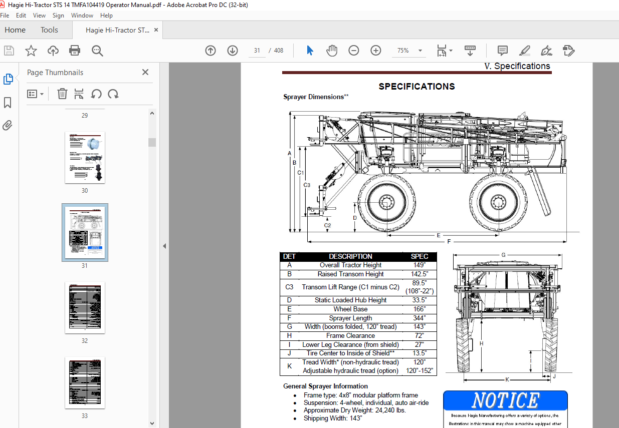Open the Attachments paperclip panel
The height and width of the screenshot is (428, 619).
click(8, 125)
